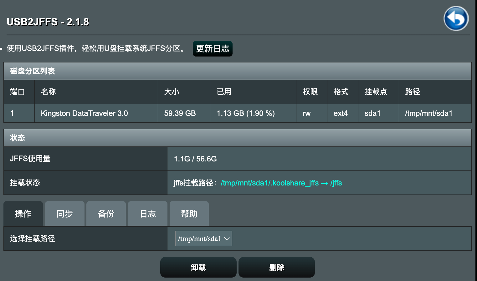Switch to the 同步 tab

coord(64,214)
